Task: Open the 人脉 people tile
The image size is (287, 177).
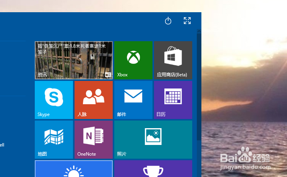Action: click(94, 100)
